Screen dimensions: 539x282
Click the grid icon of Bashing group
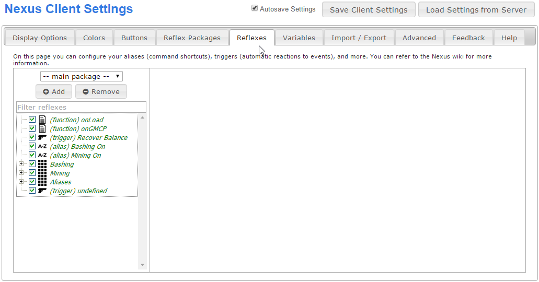coord(42,164)
